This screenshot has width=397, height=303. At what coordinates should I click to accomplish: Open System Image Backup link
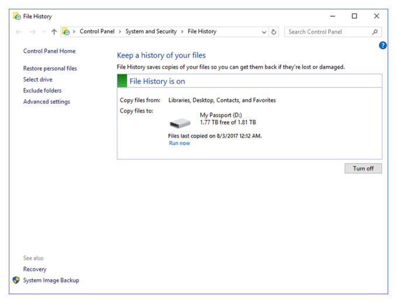51,280
